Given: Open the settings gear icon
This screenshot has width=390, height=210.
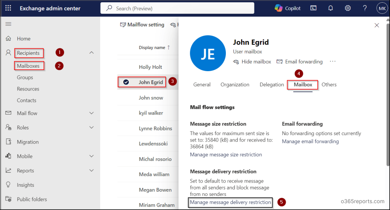Looking at the screenshot, I should pos(348,8).
